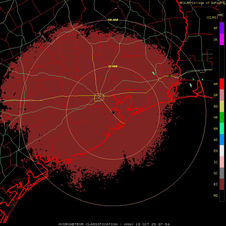
Task: Click the ND black legend swatch
Action: 222,195
